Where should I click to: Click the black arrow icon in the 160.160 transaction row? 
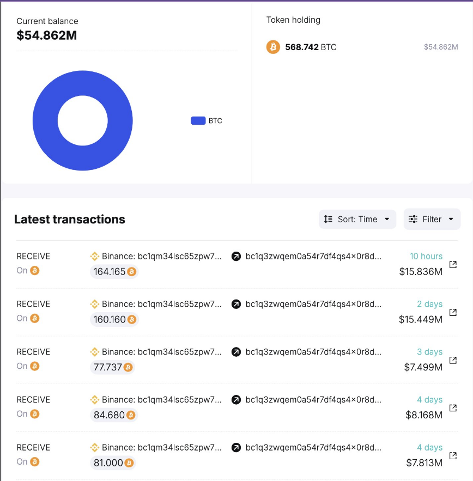[236, 304]
